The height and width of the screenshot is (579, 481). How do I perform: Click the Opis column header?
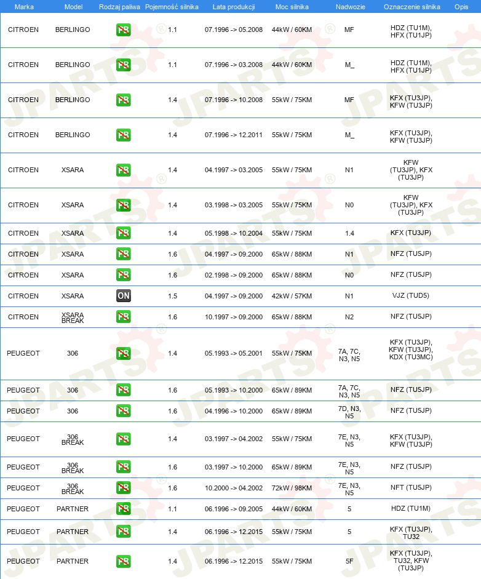[x=461, y=7]
